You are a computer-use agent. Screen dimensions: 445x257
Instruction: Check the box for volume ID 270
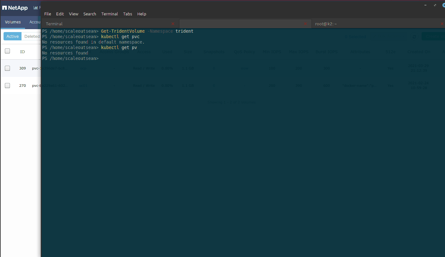click(x=7, y=86)
